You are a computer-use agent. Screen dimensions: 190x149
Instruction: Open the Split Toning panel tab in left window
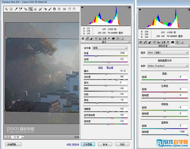(x=100, y=38)
